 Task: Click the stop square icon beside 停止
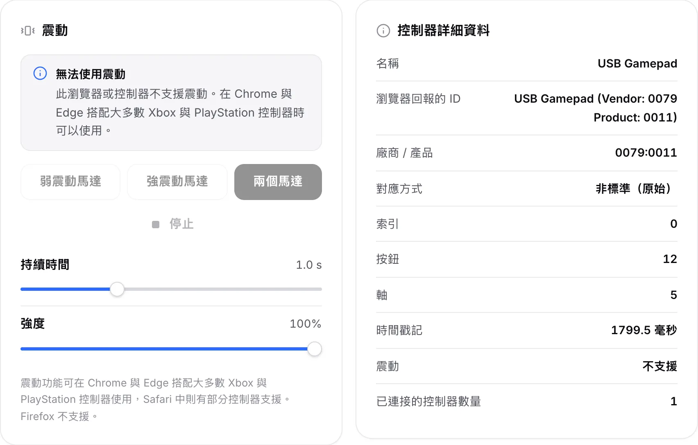tap(156, 224)
